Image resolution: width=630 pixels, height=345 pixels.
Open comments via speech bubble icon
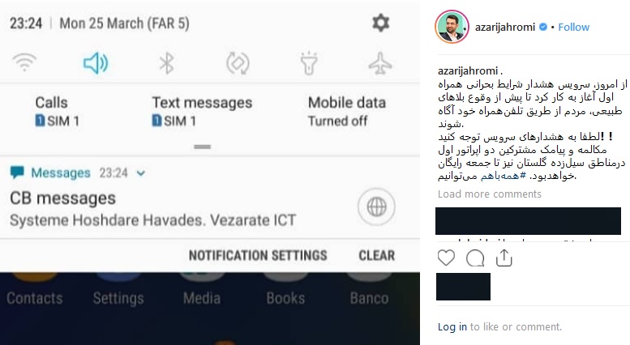[475, 258]
